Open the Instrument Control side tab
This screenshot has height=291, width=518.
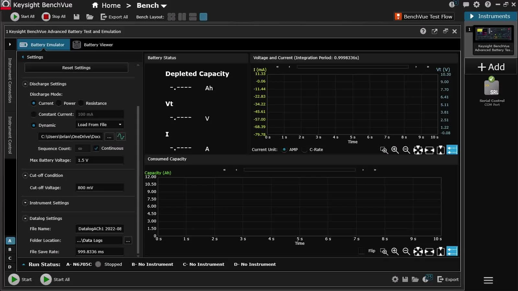(x=10, y=135)
